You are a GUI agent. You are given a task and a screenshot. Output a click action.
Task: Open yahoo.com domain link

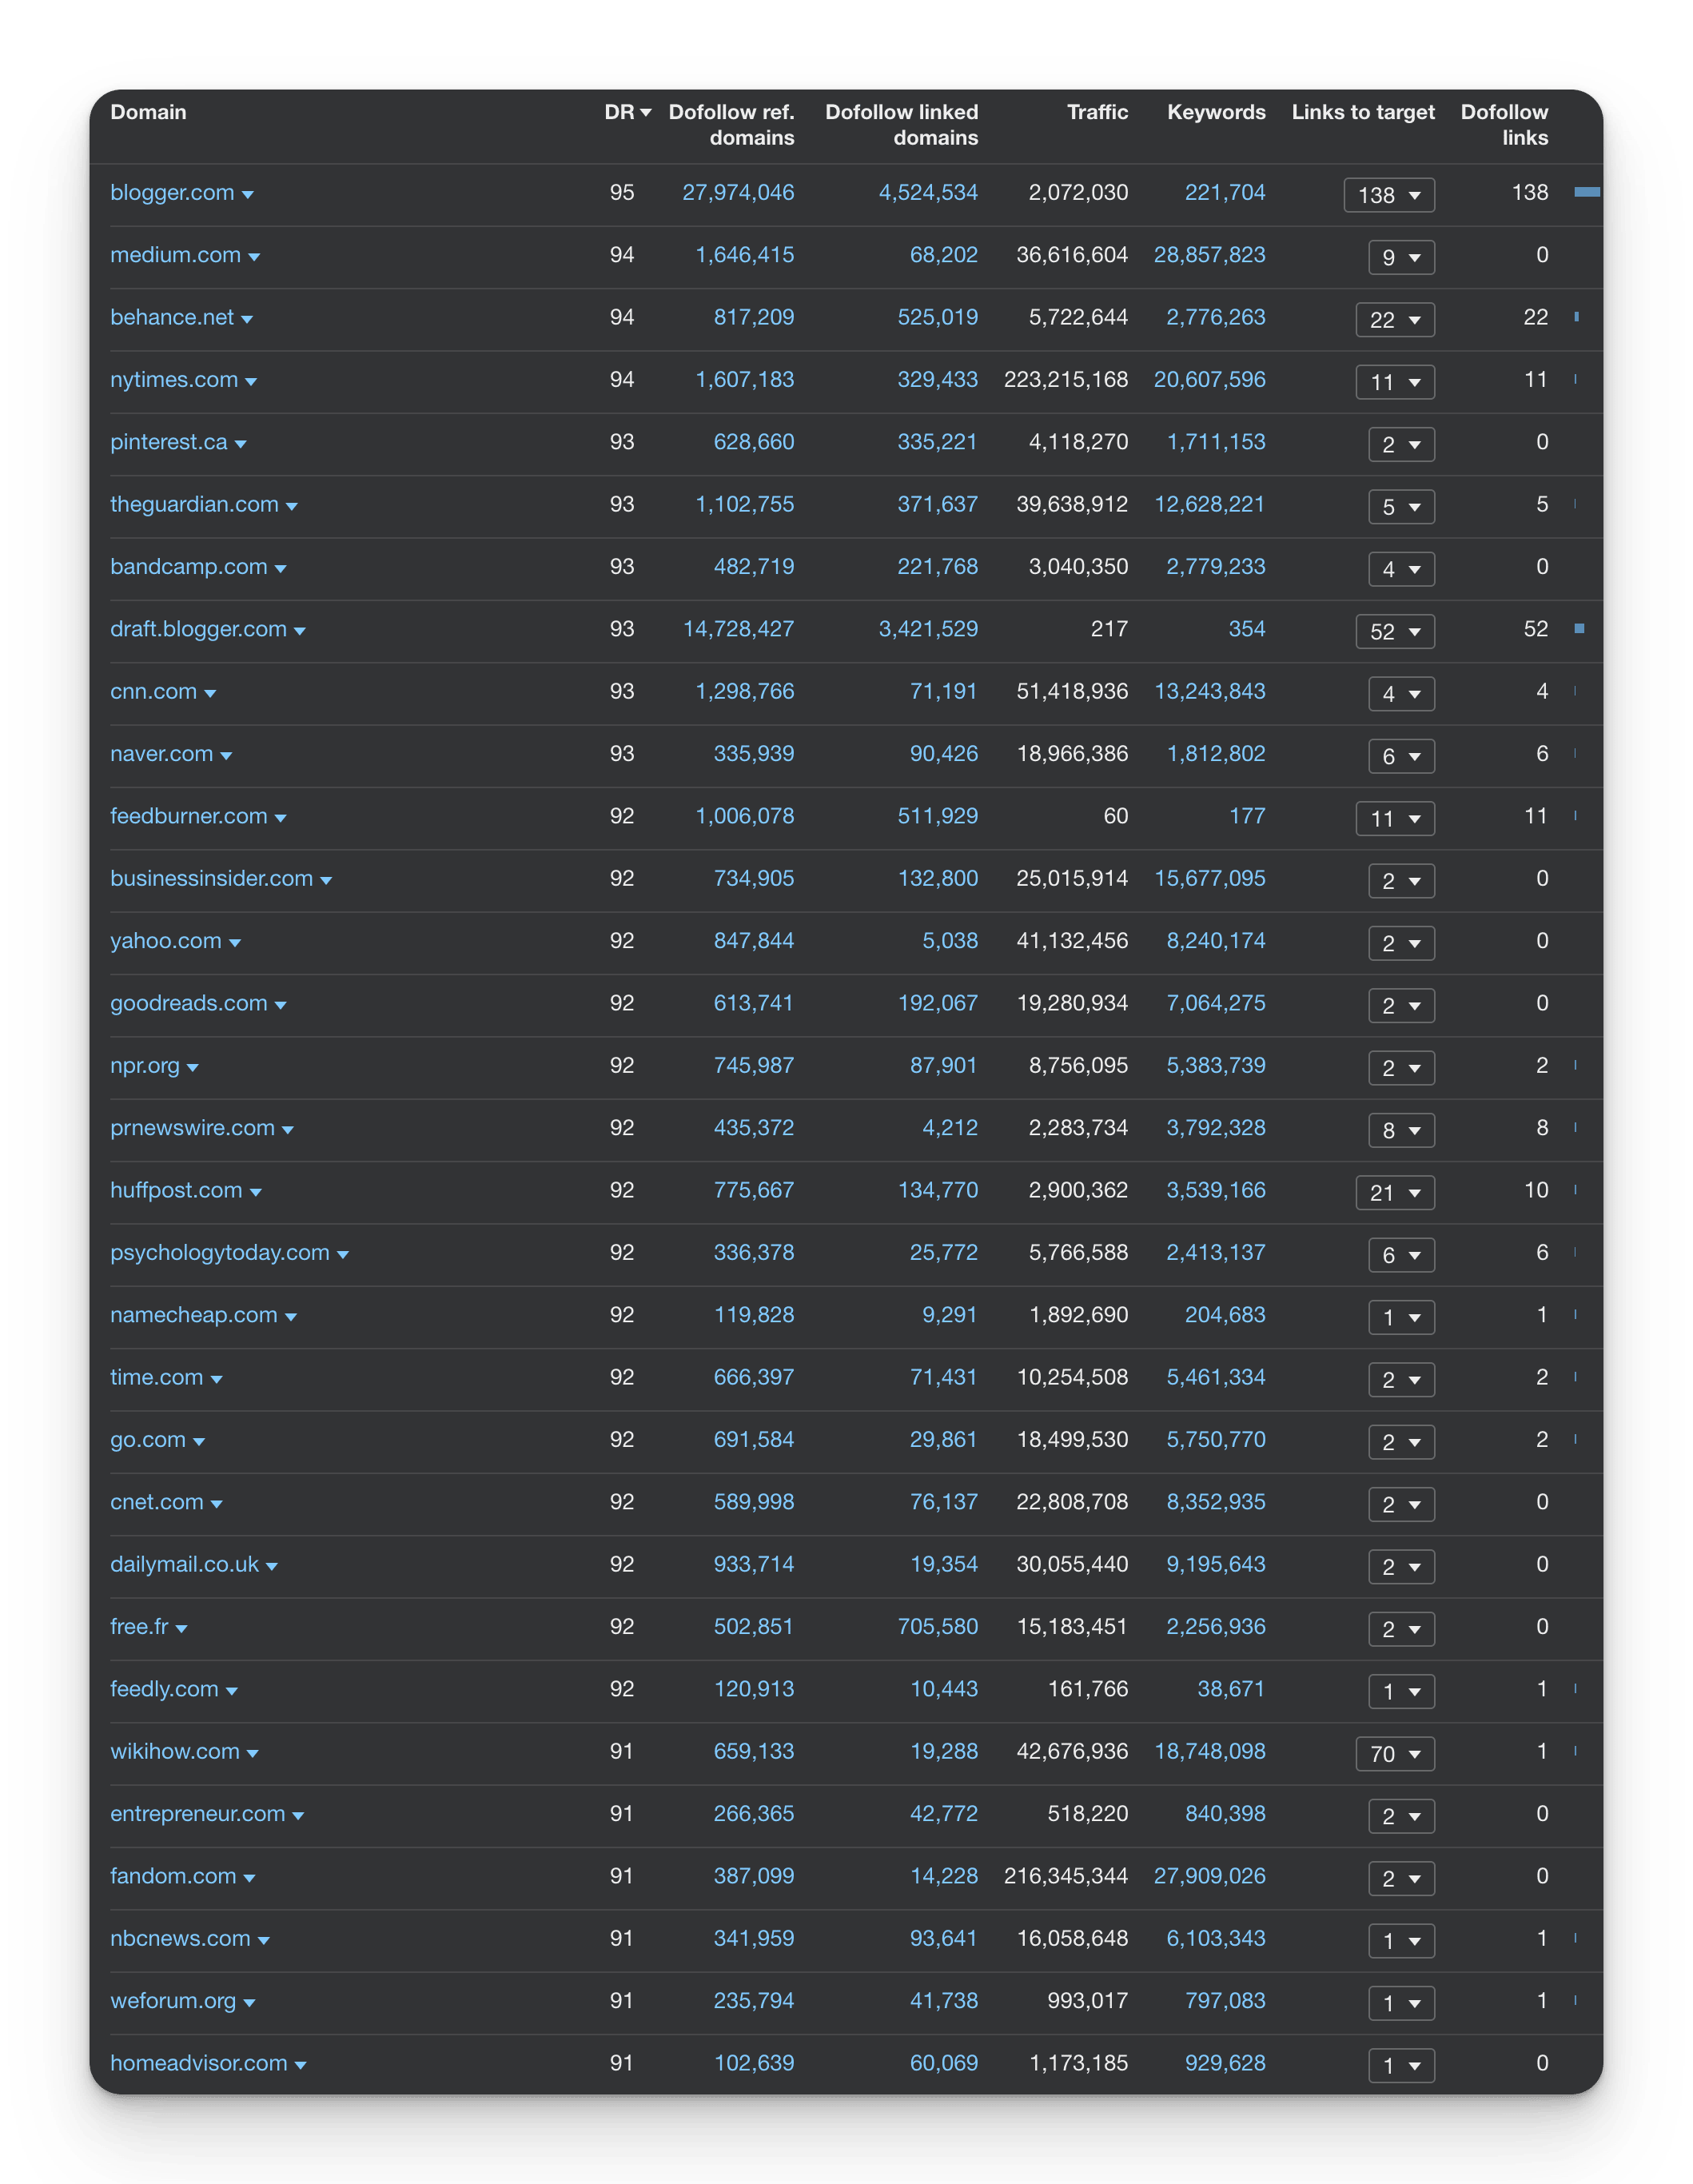166,940
